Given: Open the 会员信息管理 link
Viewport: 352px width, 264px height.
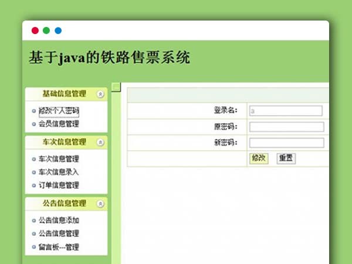Looking at the screenshot, I should (x=59, y=124).
